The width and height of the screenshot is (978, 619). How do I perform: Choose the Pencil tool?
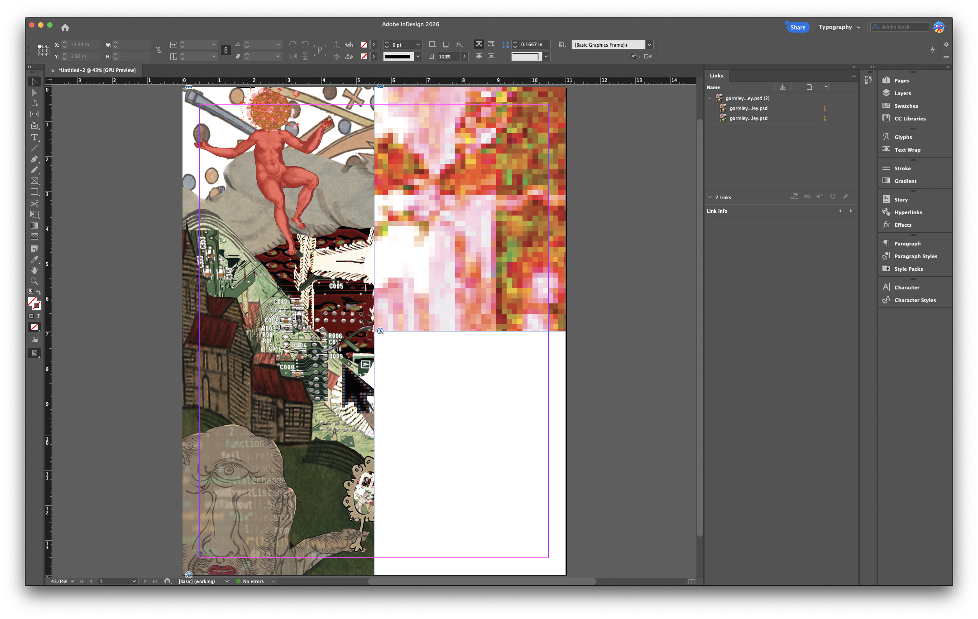pos(34,170)
